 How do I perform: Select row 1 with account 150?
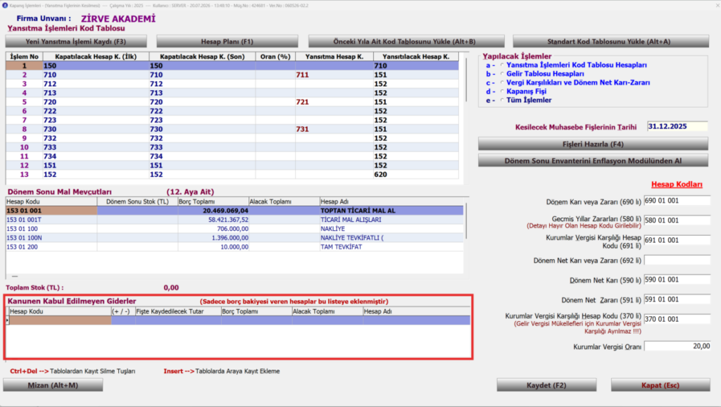coord(232,65)
